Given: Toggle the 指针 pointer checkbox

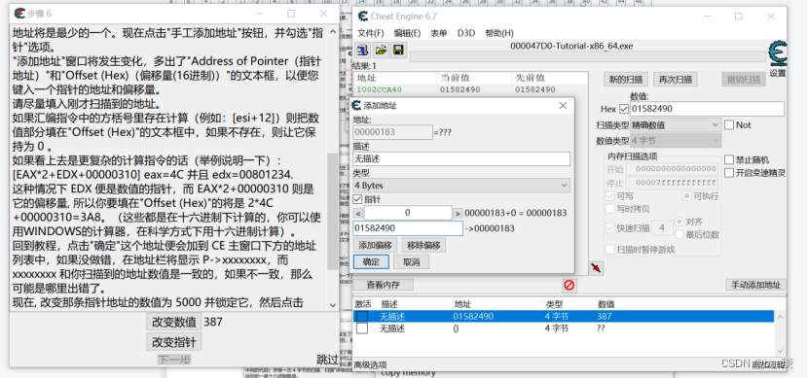Looking at the screenshot, I should tap(358, 199).
